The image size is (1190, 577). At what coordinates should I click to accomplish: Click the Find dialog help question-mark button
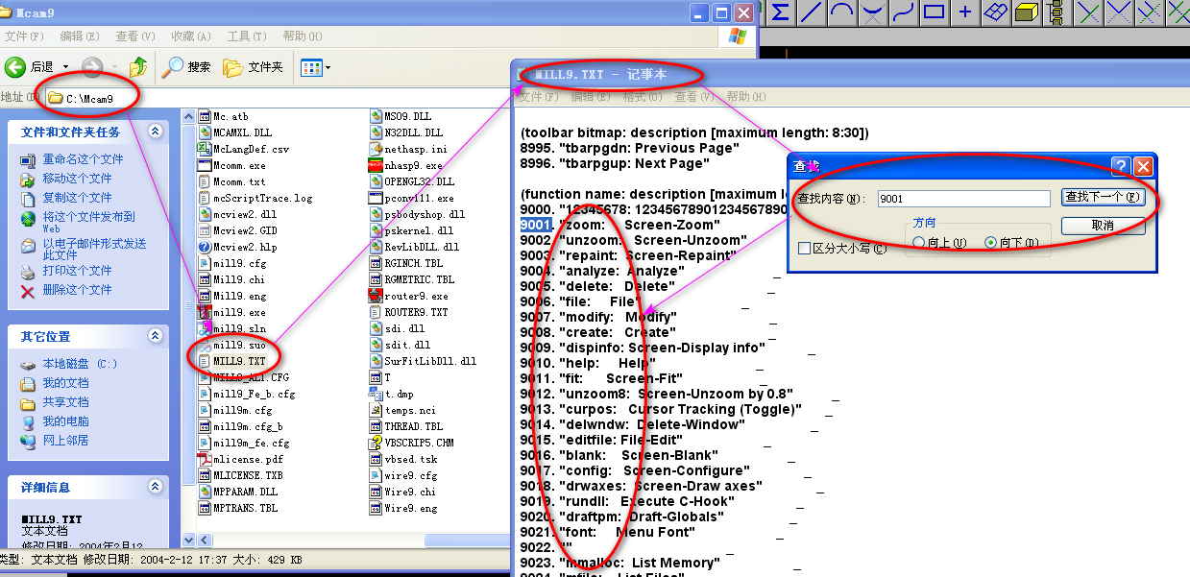point(1121,166)
